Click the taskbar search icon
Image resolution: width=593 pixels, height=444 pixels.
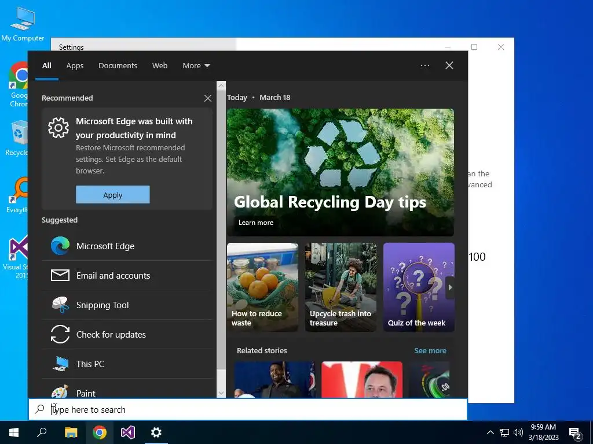(x=42, y=432)
